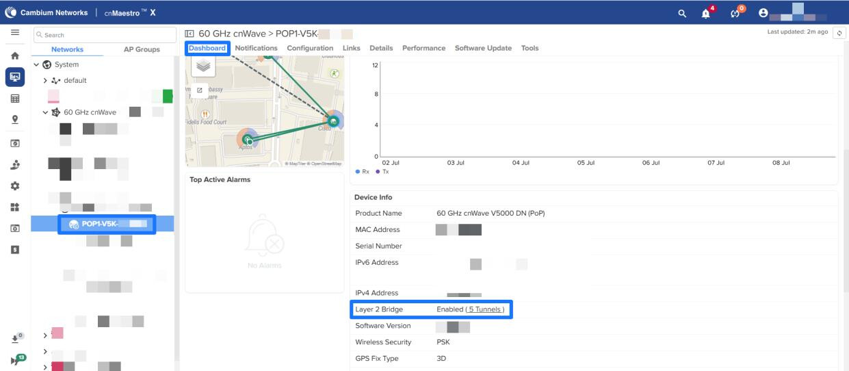Switch to the Configuration tab
Viewport: 849px width, 371px height.
coord(309,48)
